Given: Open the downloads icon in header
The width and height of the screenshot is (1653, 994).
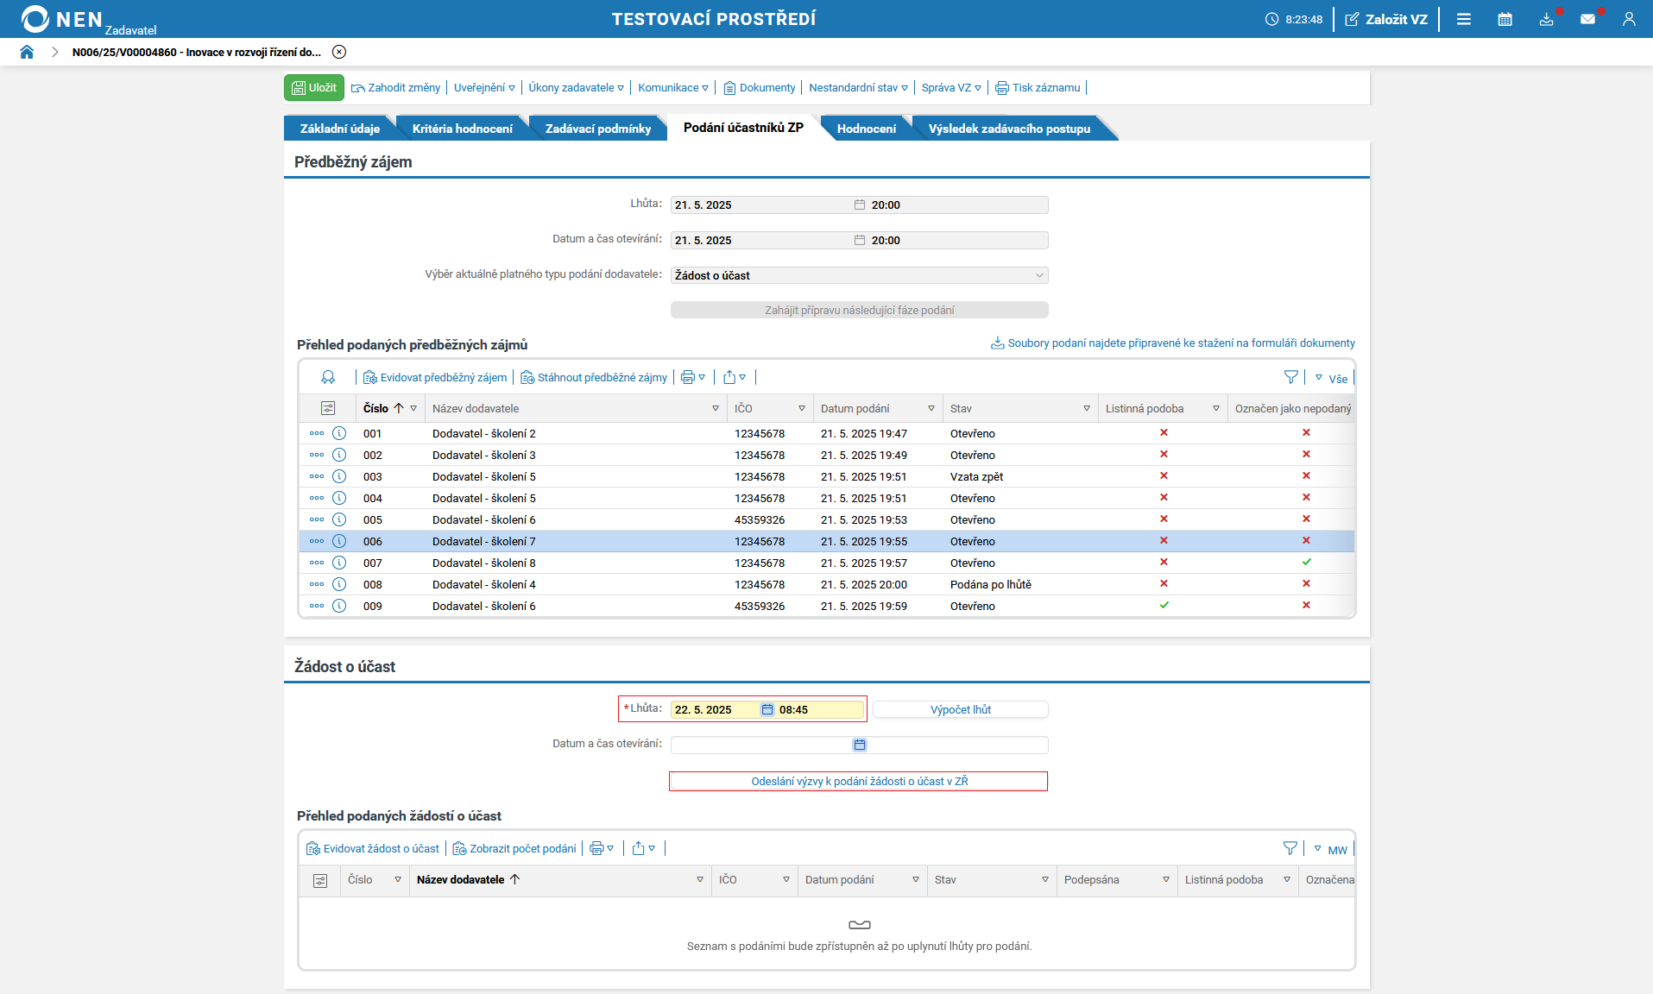Looking at the screenshot, I should point(1546,19).
